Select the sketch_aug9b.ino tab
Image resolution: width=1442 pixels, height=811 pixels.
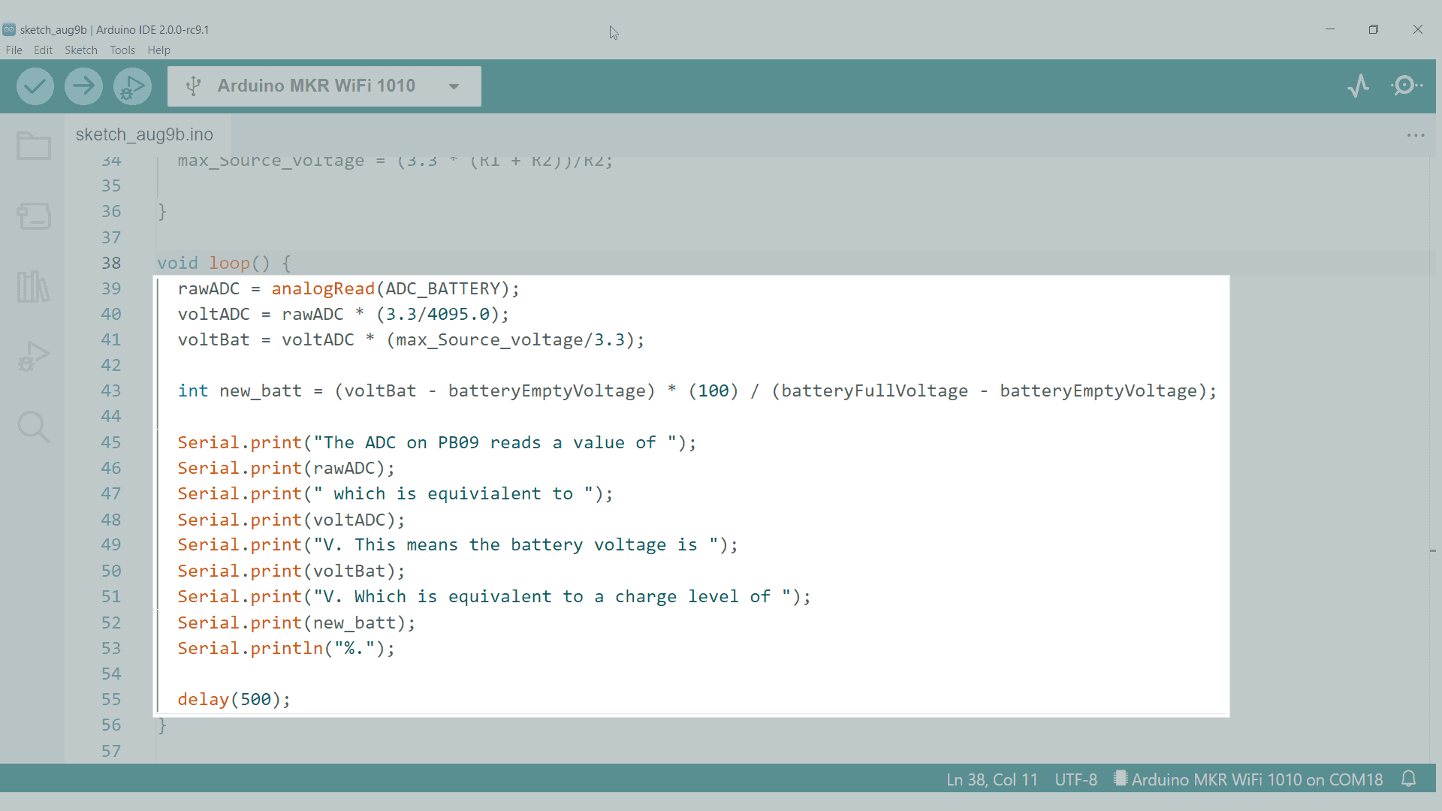point(144,134)
